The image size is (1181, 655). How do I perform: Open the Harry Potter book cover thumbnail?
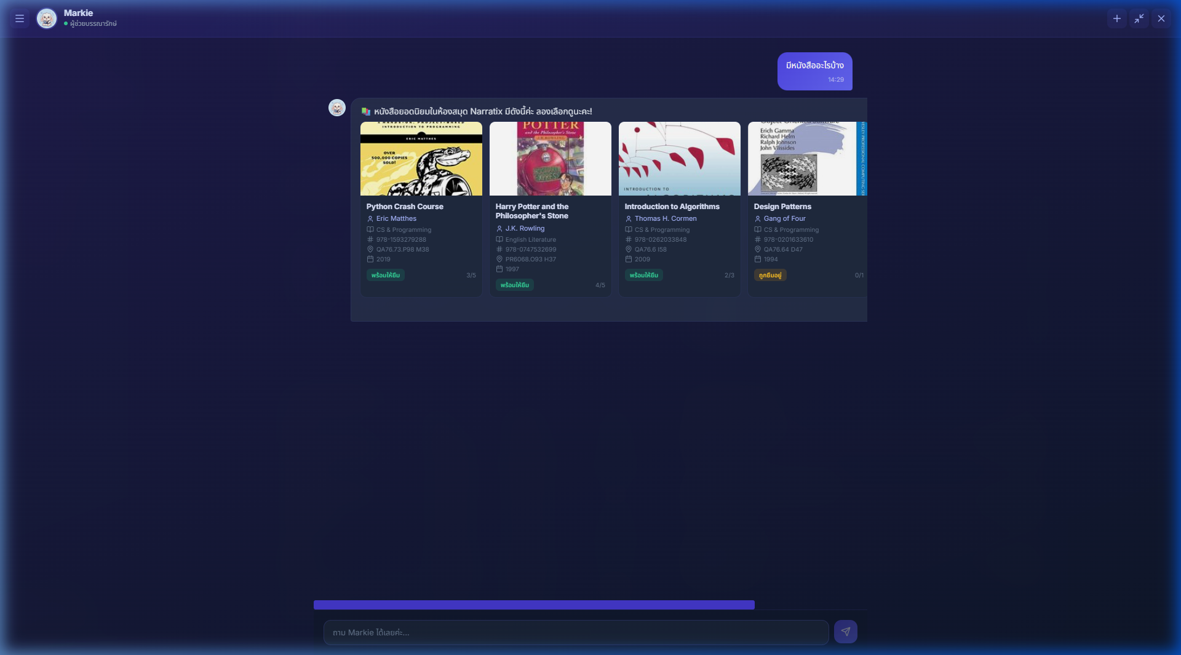(550, 159)
